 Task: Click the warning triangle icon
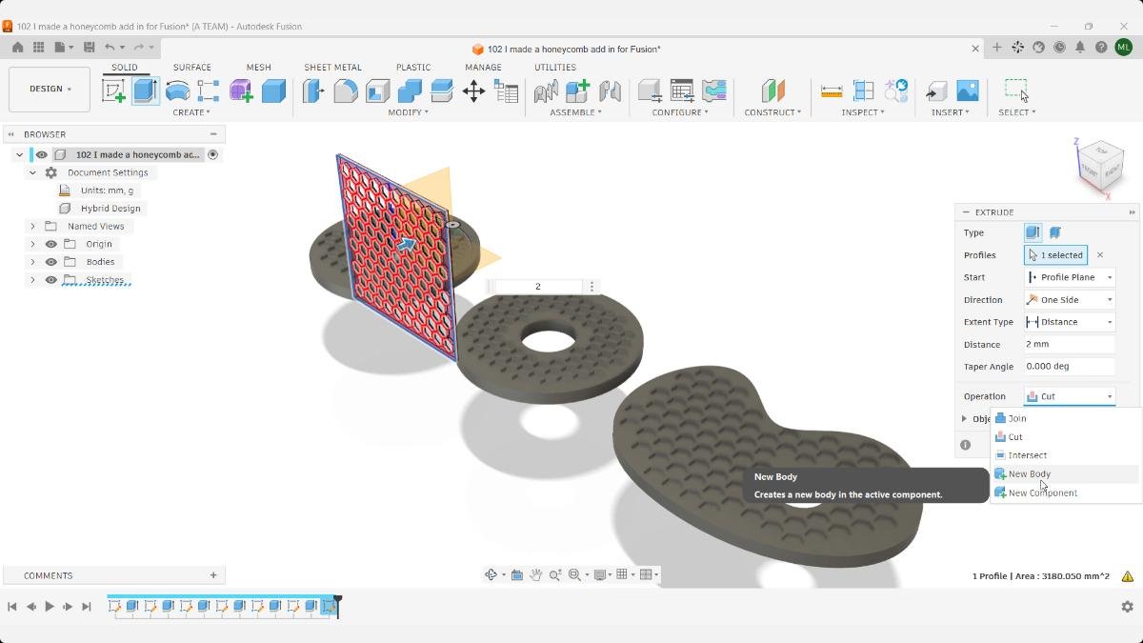pos(1128,576)
